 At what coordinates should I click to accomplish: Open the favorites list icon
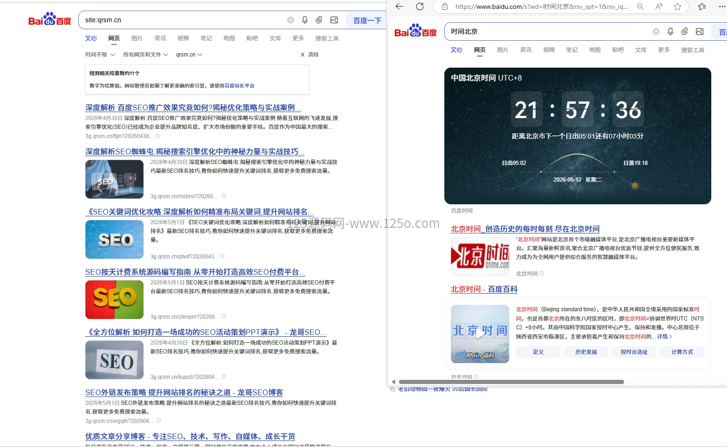[x=702, y=6]
